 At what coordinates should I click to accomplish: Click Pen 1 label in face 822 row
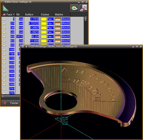click(x=50, y=41)
